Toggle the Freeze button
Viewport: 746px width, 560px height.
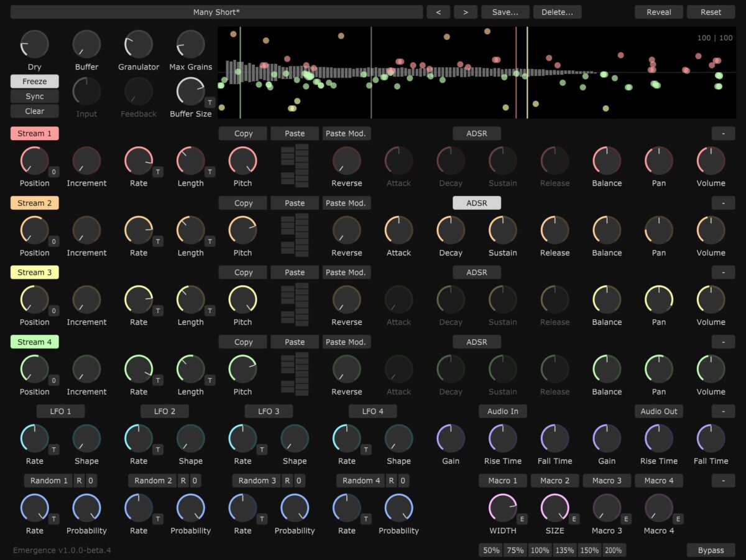pos(35,82)
